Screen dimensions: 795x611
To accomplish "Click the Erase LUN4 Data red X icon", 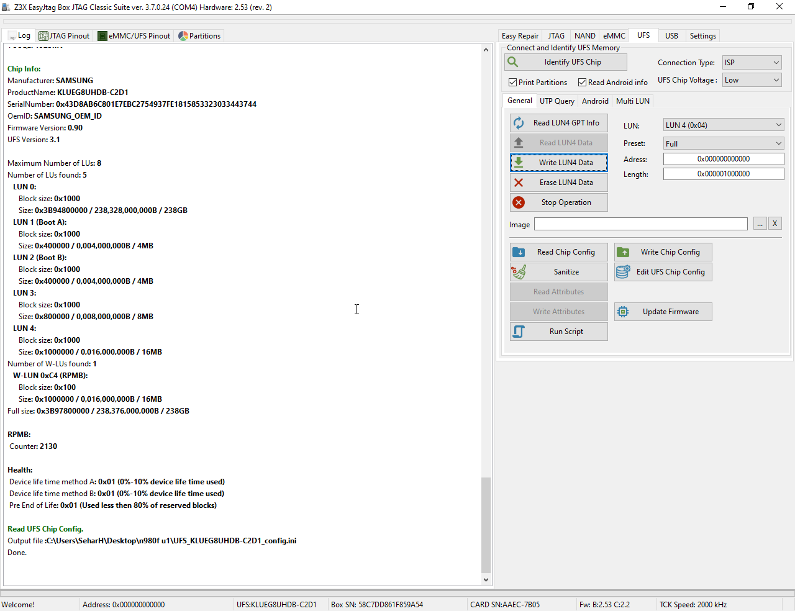I will tap(519, 183).
